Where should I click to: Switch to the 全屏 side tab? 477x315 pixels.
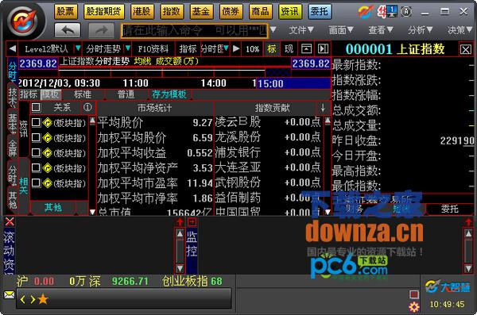click(x=13, y=148)
